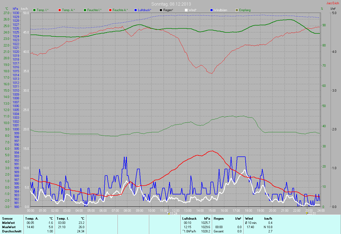Click the Durchschnitt row label

[12, 231]
